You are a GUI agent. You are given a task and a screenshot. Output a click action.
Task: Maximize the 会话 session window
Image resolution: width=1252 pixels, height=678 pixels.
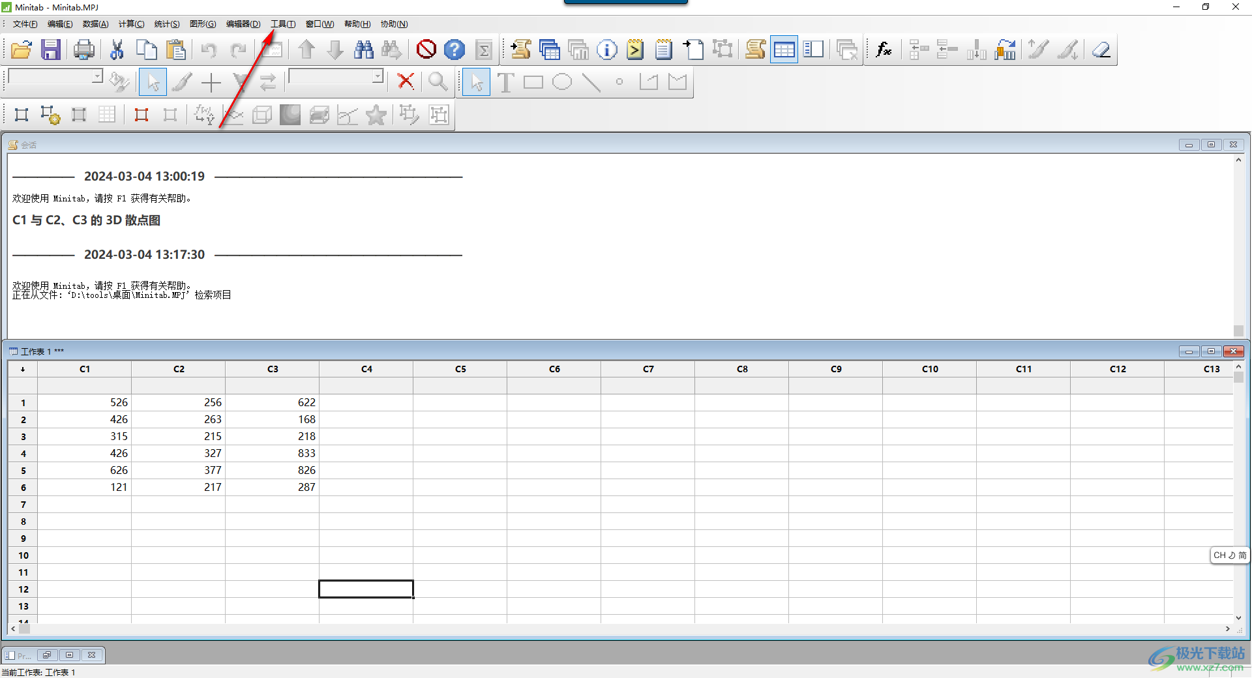pos(1211,145)
